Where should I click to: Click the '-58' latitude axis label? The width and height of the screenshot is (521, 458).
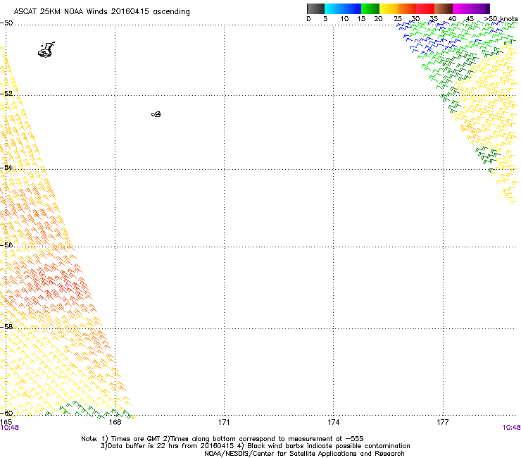(x=6, y=327)
